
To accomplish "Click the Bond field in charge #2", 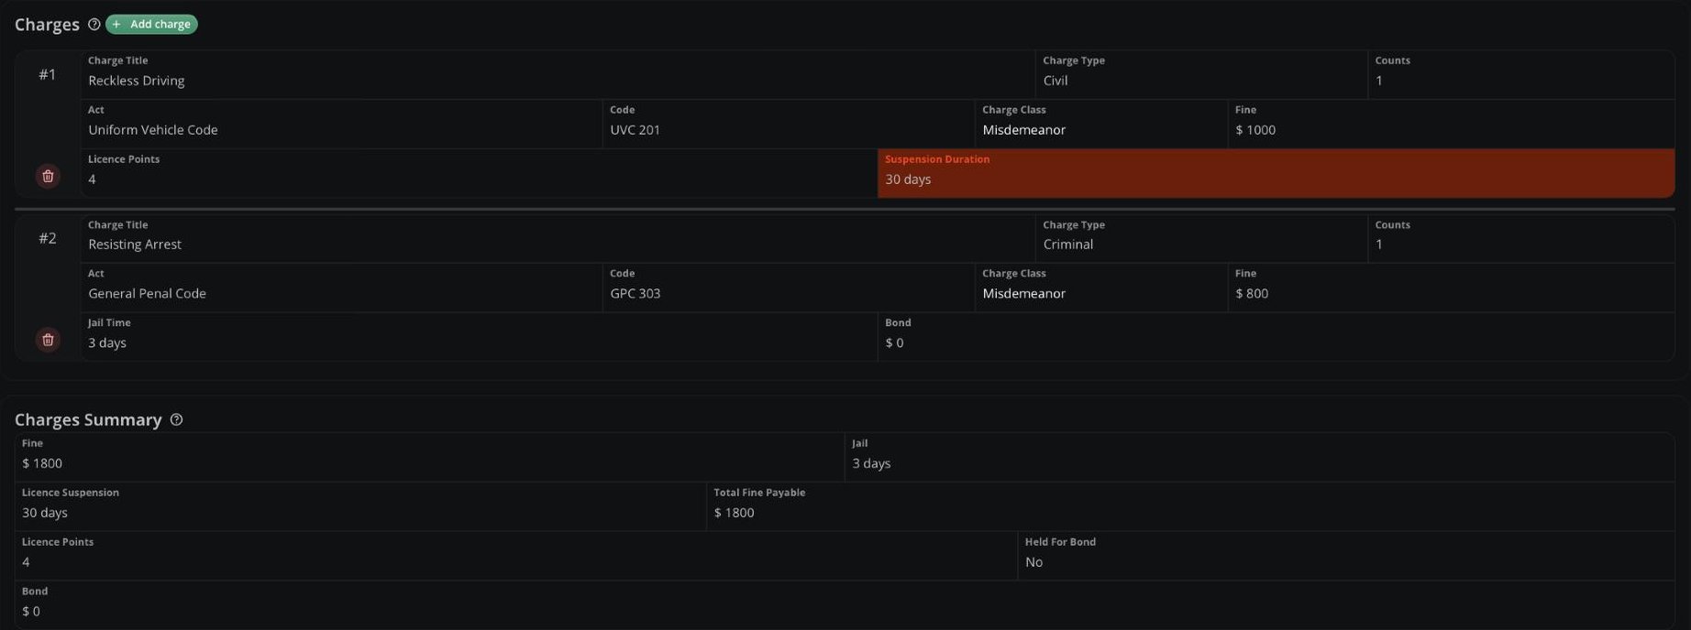I will click(x=1277, y=337).
